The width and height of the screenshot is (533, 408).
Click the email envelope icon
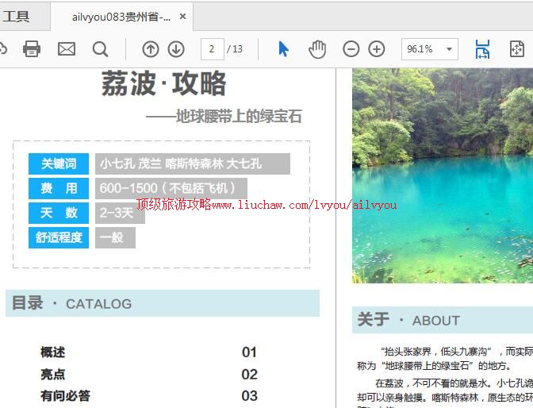[x=67, y=49]
